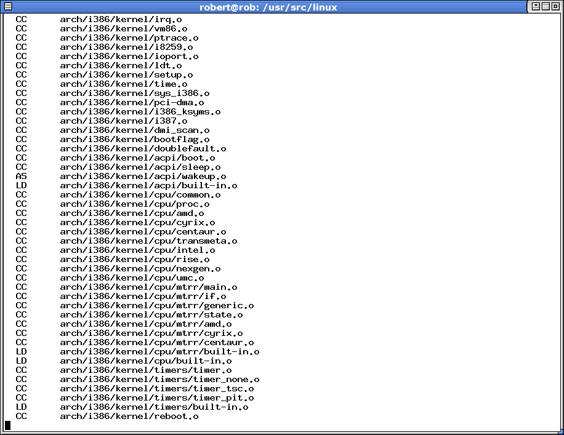Click the line 'arch/i386/kernel/cpu/mtrr/main.o'

pos(148,287)
